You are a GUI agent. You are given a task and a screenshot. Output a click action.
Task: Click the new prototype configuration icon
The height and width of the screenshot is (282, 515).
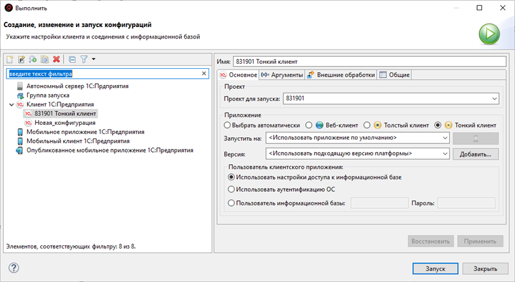point(21,59)
